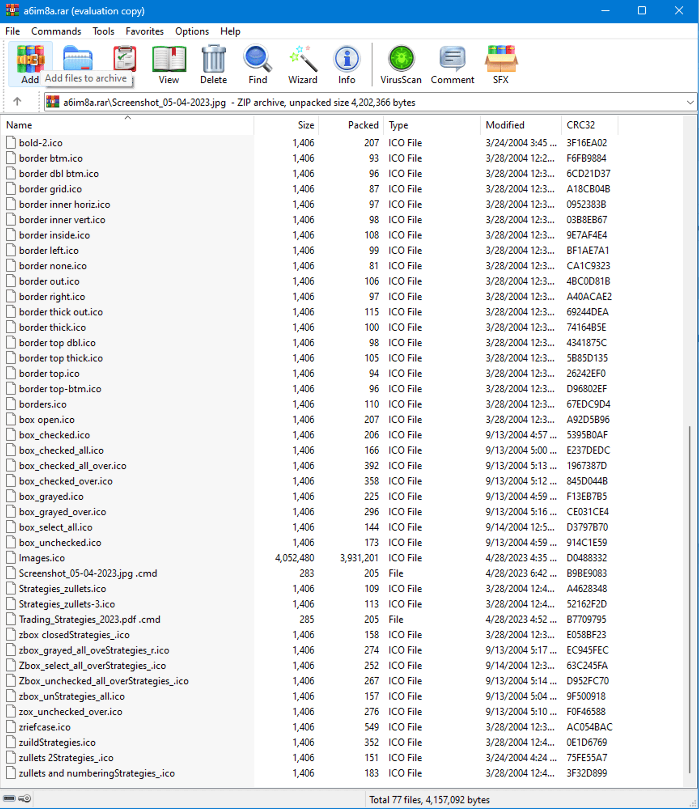Open the Commands menu
The image size is (699, 809).
click(x=56, y=31)
